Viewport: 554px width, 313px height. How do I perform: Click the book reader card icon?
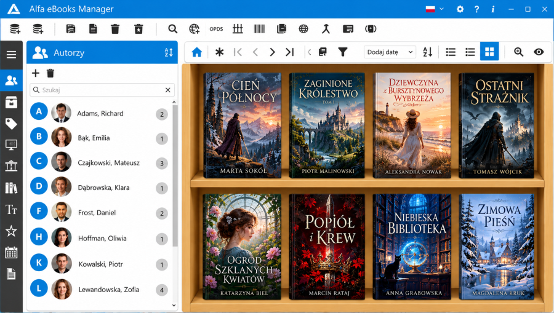pos(348,29)
